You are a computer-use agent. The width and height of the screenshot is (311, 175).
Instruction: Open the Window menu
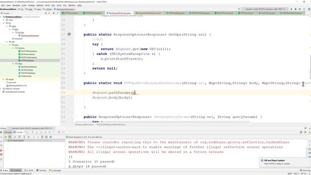tap(72, 5)
